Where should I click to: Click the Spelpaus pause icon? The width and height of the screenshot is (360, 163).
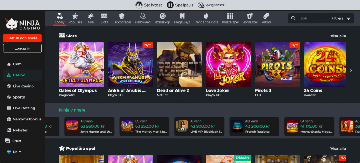tap(170, 5)
